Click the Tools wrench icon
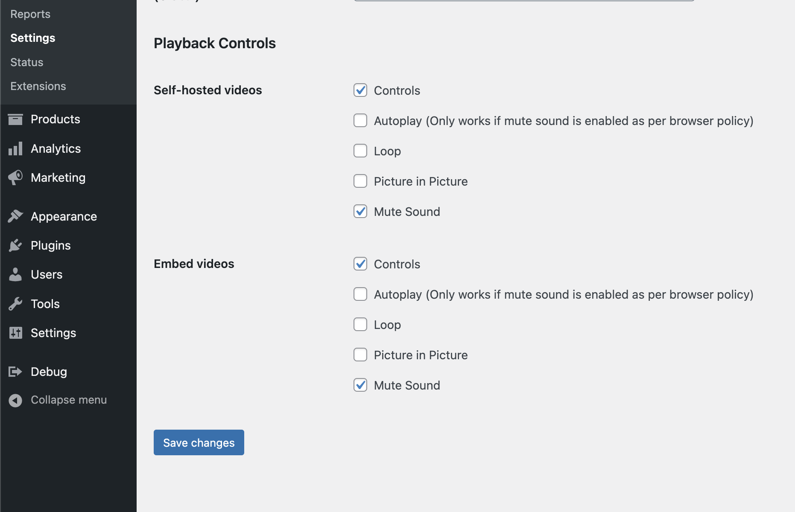The width and height of the screenshot is (795, 512). (x=15, y=304)
